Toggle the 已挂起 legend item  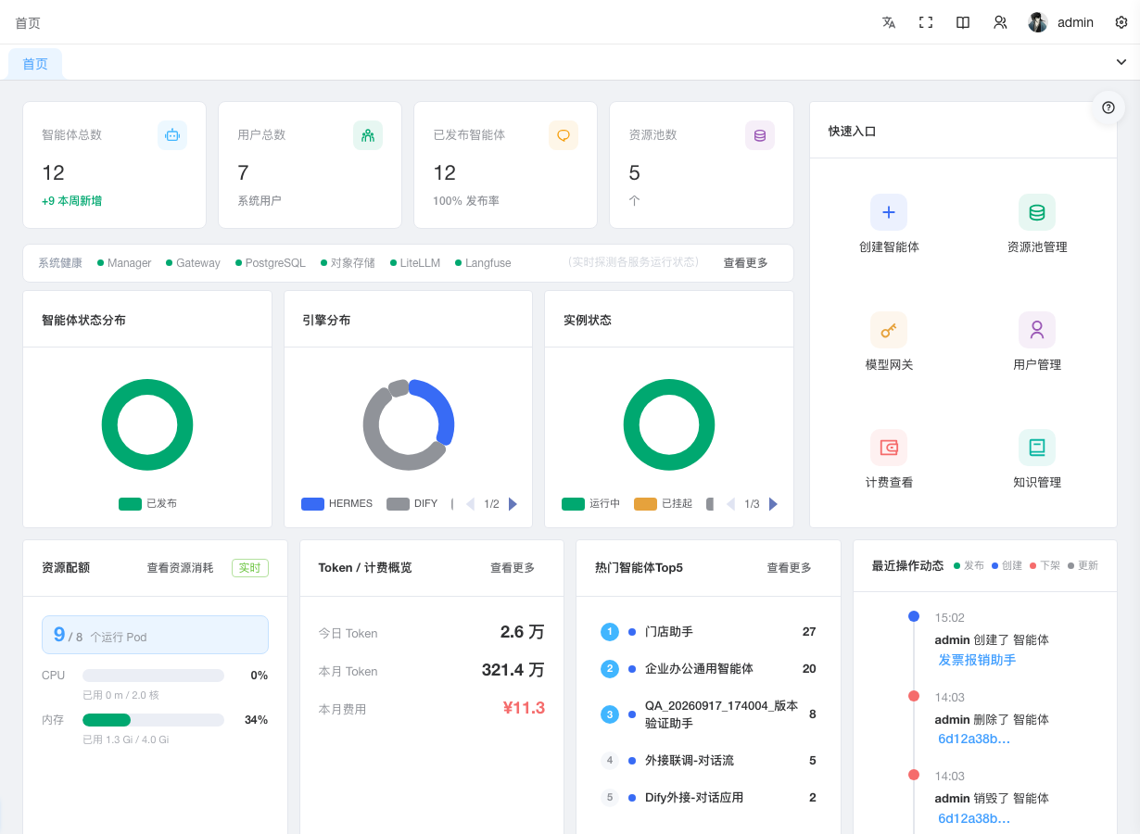664,504
